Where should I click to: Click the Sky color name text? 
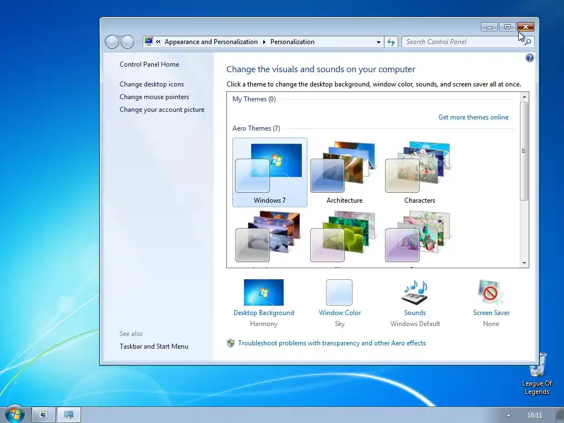pyautogui.click(x=339, y=324)
